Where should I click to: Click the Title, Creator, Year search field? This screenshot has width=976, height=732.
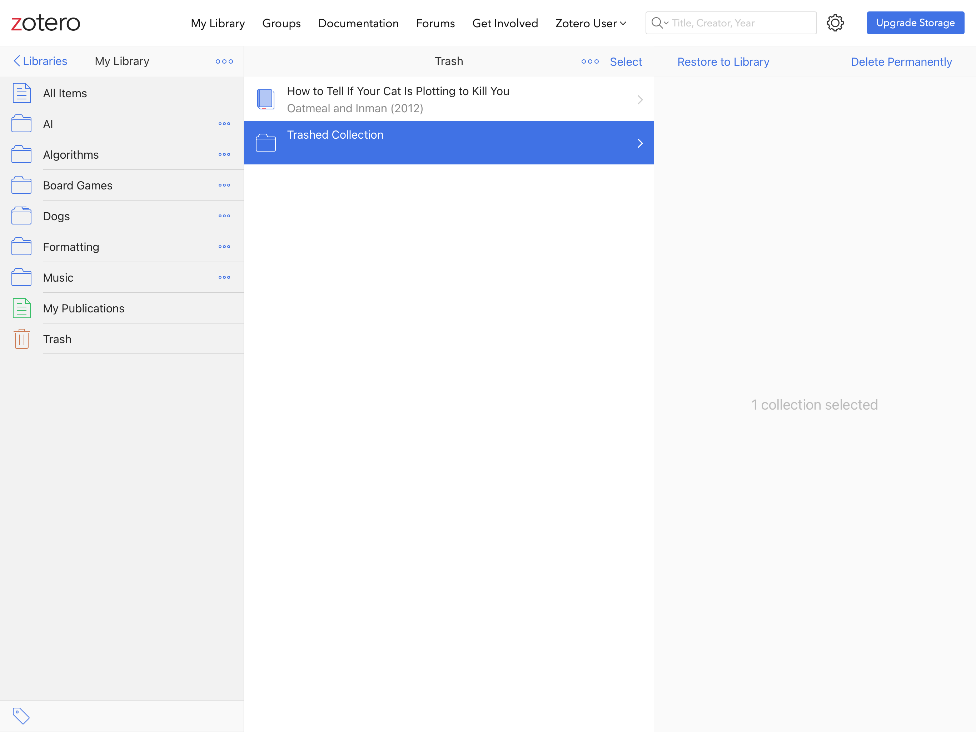tap(741, 23)
